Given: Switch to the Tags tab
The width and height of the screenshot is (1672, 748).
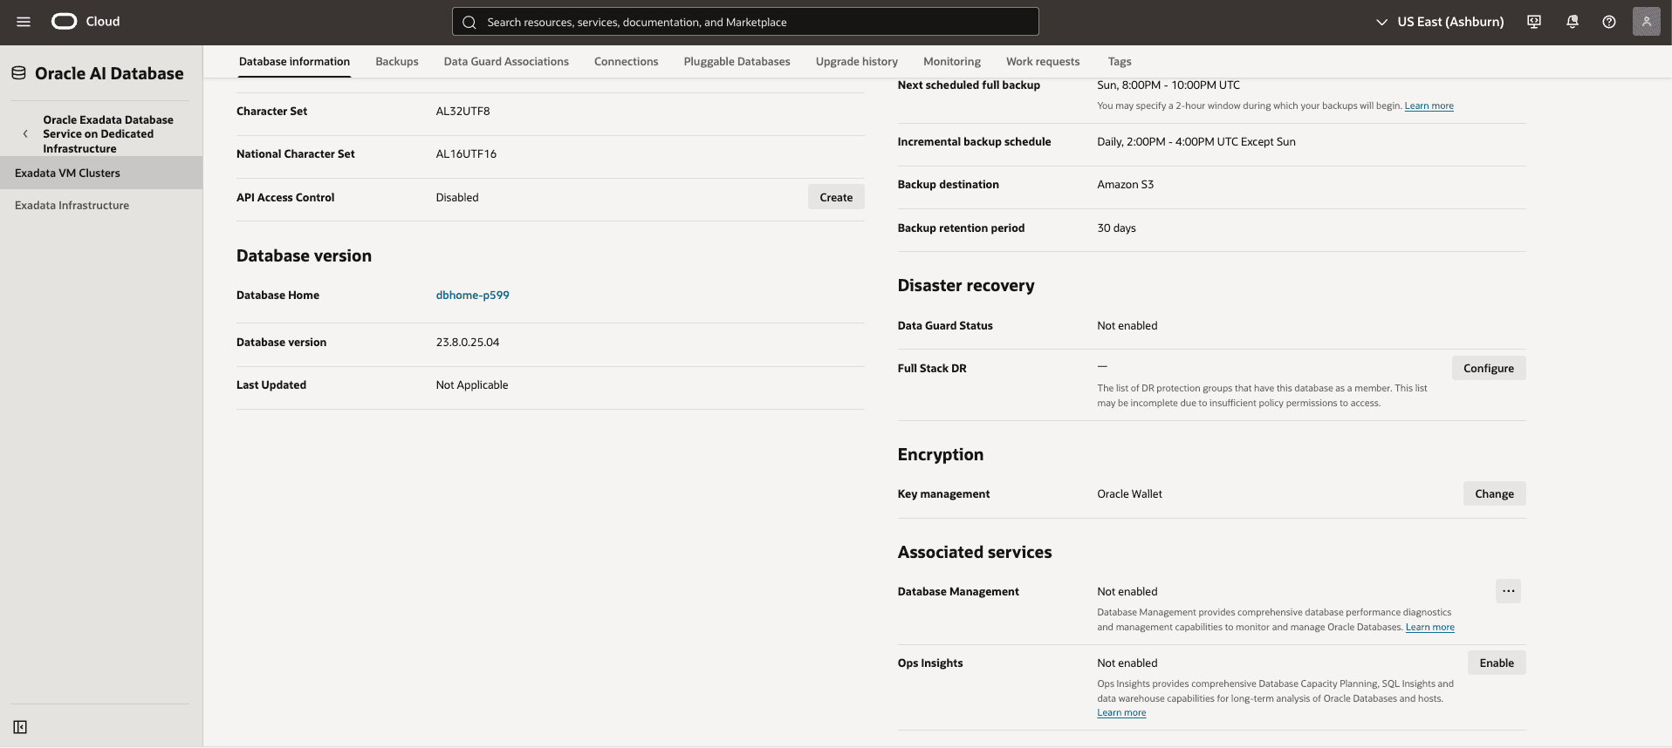Looking at the screenshot, I should point(1120,62).
